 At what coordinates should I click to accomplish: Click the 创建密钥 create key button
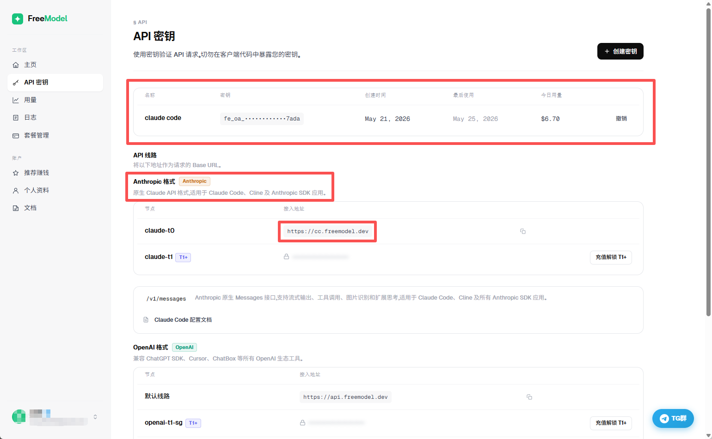[620, 51]
